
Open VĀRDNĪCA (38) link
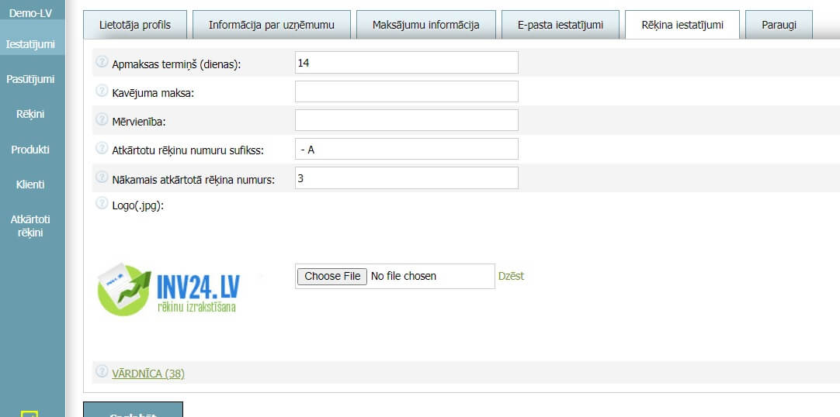coord(148,373)
